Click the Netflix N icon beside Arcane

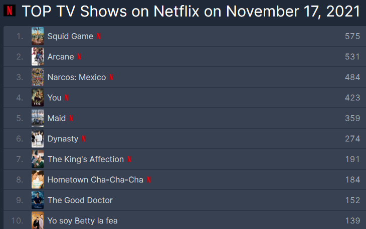[79, 56]
